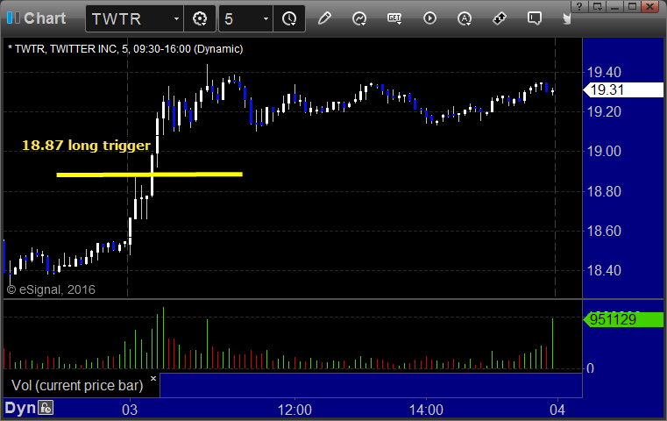The height and width of the screenshot is (421, 667).
Task: Click the 951129 volume marker
Action: pos(623,319)
